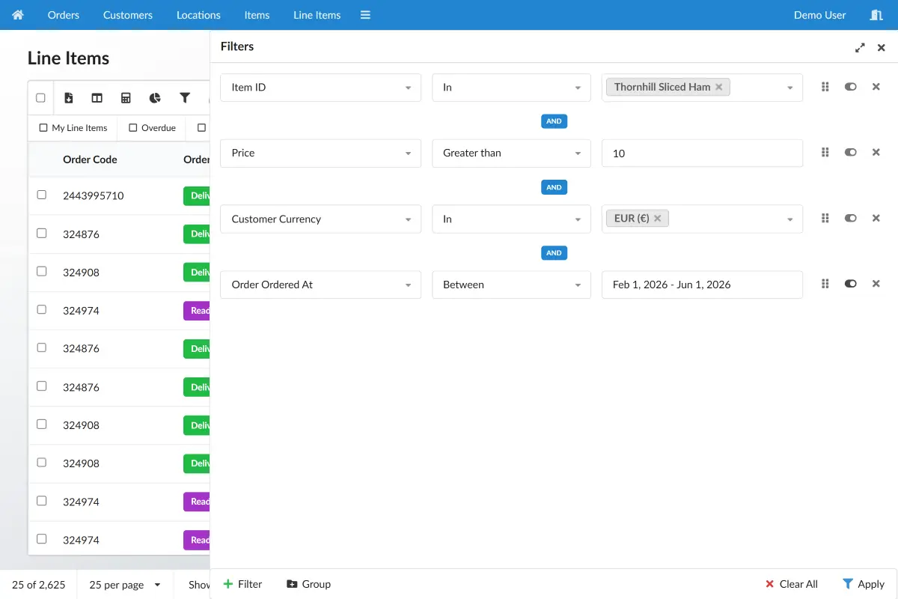
Task: Open the Customers menu item
Action: click(128, 15)
